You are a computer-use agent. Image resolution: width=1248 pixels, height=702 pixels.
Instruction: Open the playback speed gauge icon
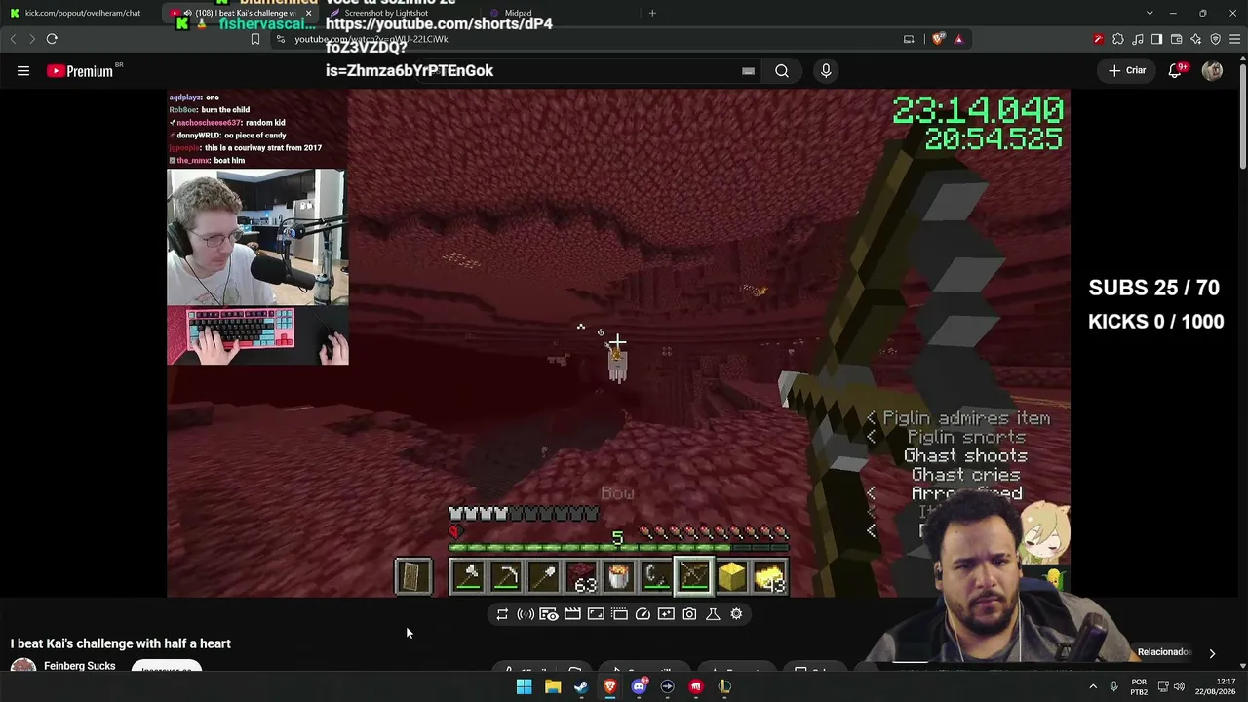[x=643, y=614]
